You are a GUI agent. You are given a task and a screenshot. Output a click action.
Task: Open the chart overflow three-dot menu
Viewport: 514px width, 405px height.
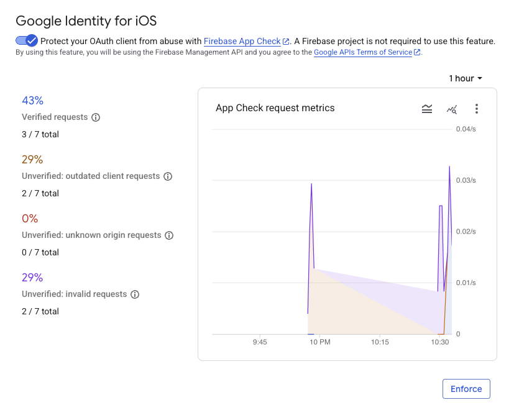click(476, 109)
